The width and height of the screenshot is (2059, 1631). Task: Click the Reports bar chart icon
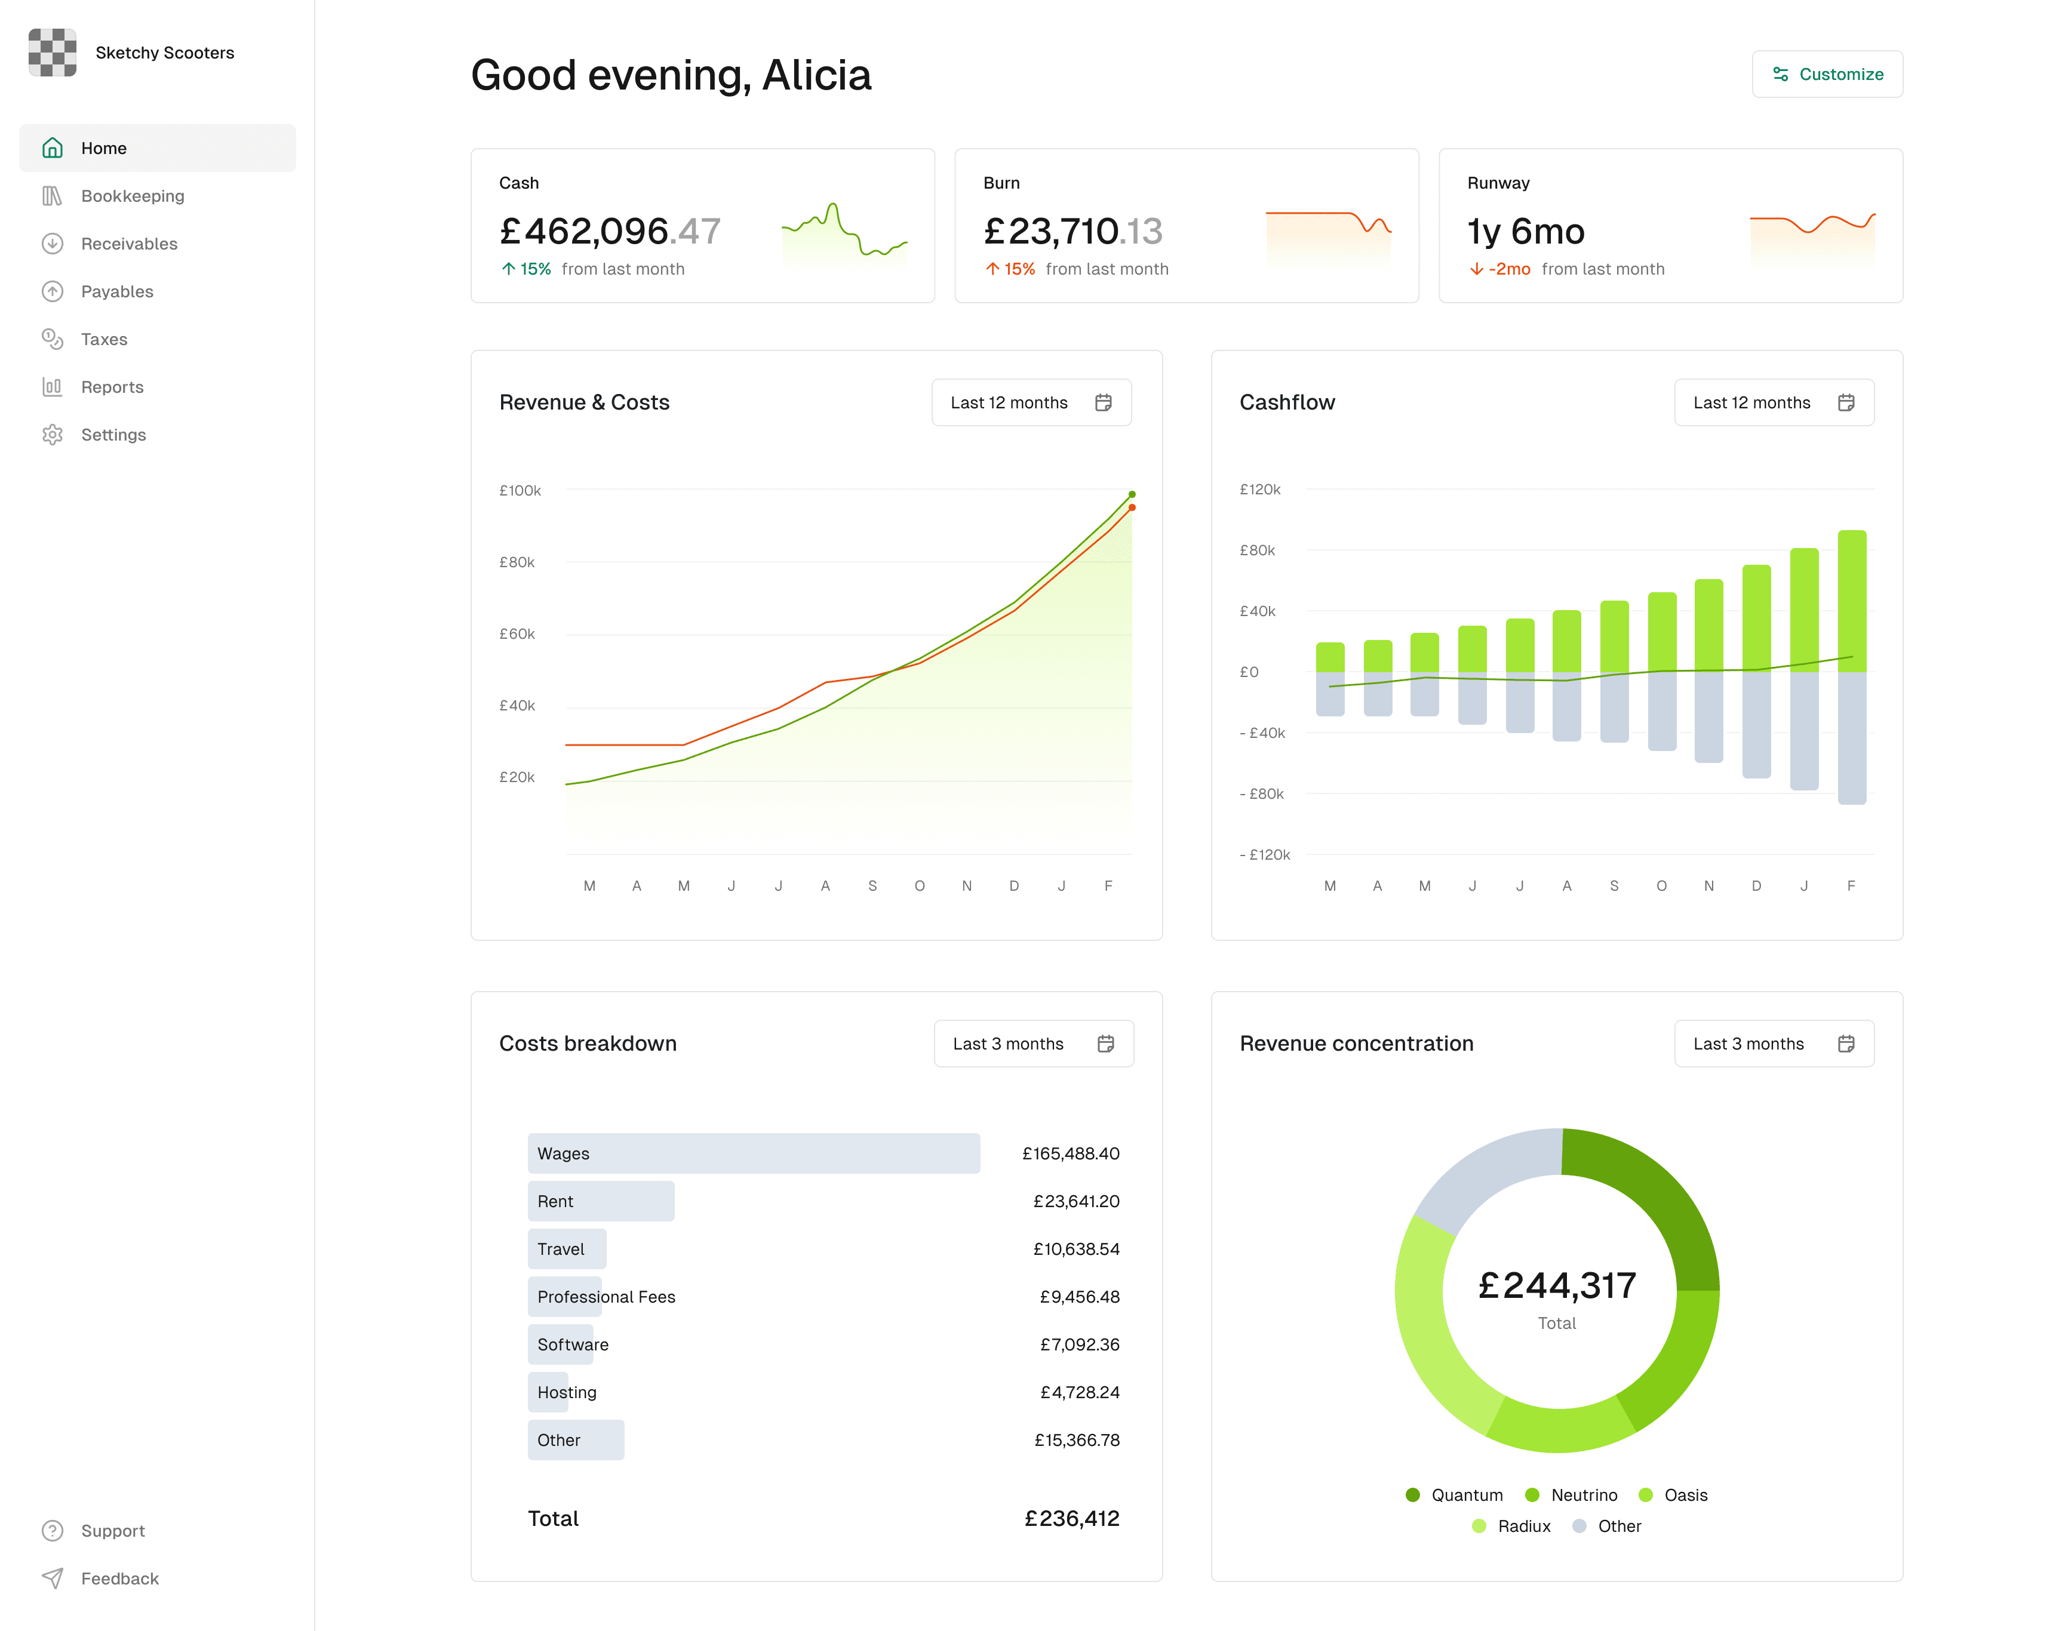(x=53, y=387)
